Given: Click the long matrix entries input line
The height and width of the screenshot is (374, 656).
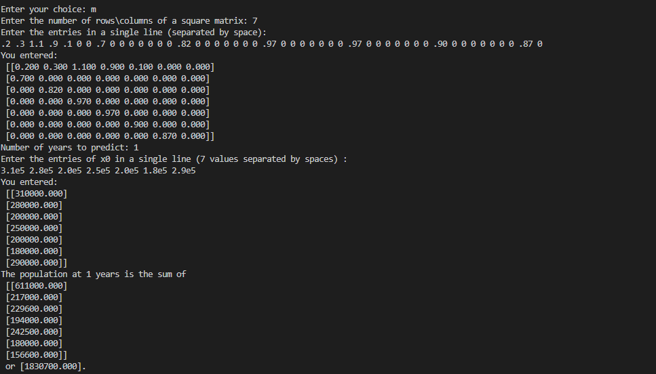Looking at the screenshot, I should (271, 44).
